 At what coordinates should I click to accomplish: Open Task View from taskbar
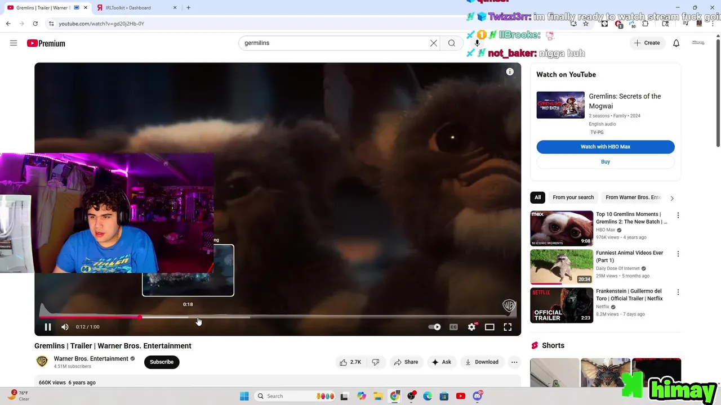tap(345, 396)
